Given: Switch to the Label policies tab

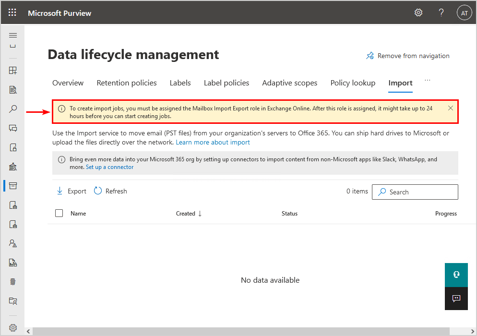Looking at the screenshot, I should (227, 83).
